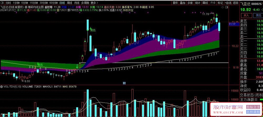The image size is (263, 117).
Task: Click the green 卖出 signal near the spike
Action: pos(93,30)
